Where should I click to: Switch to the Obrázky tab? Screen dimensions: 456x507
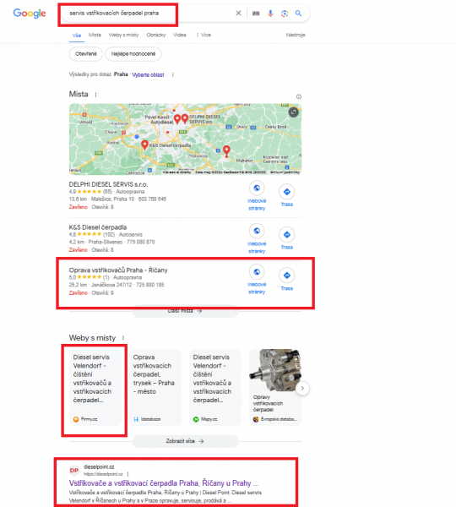click(x=155, y=35)
